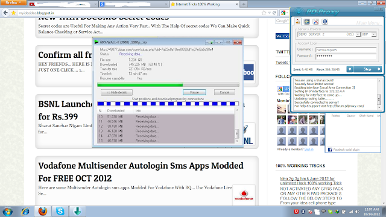The height and width of the screenshot is (217, 386).
Task: Open PD-Proxy settings tools tab icon
Action: click(315, 22)
